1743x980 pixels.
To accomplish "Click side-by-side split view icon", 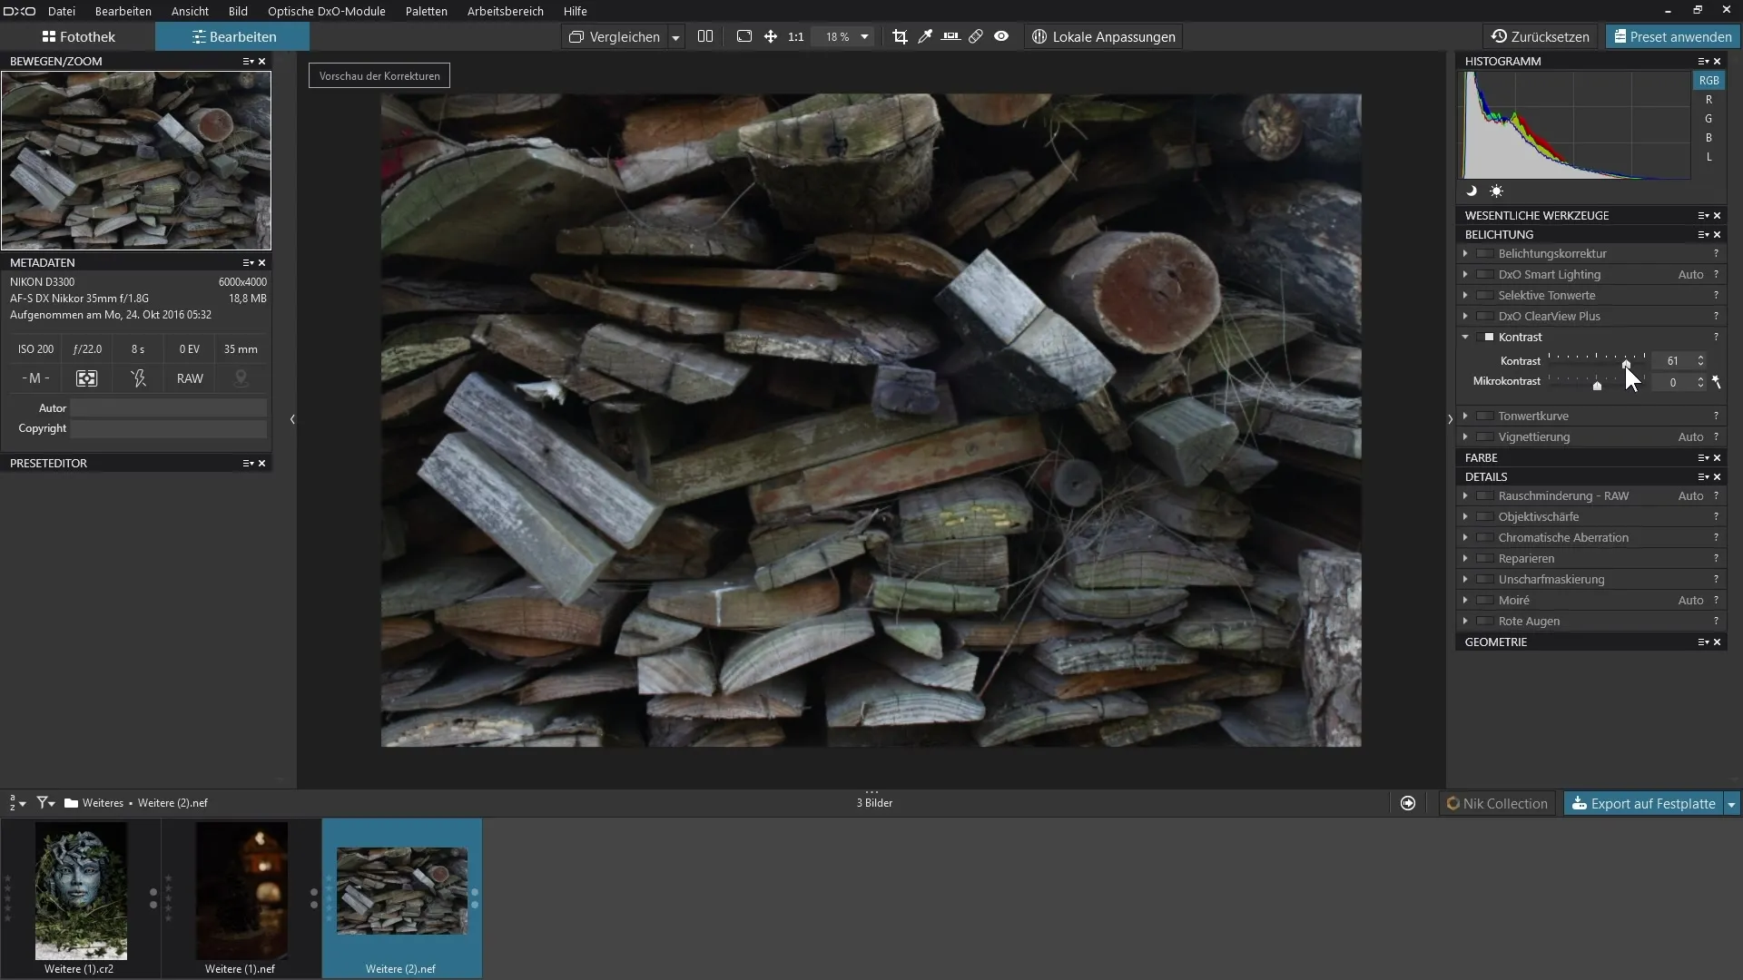I will click(x=705, y=37).
